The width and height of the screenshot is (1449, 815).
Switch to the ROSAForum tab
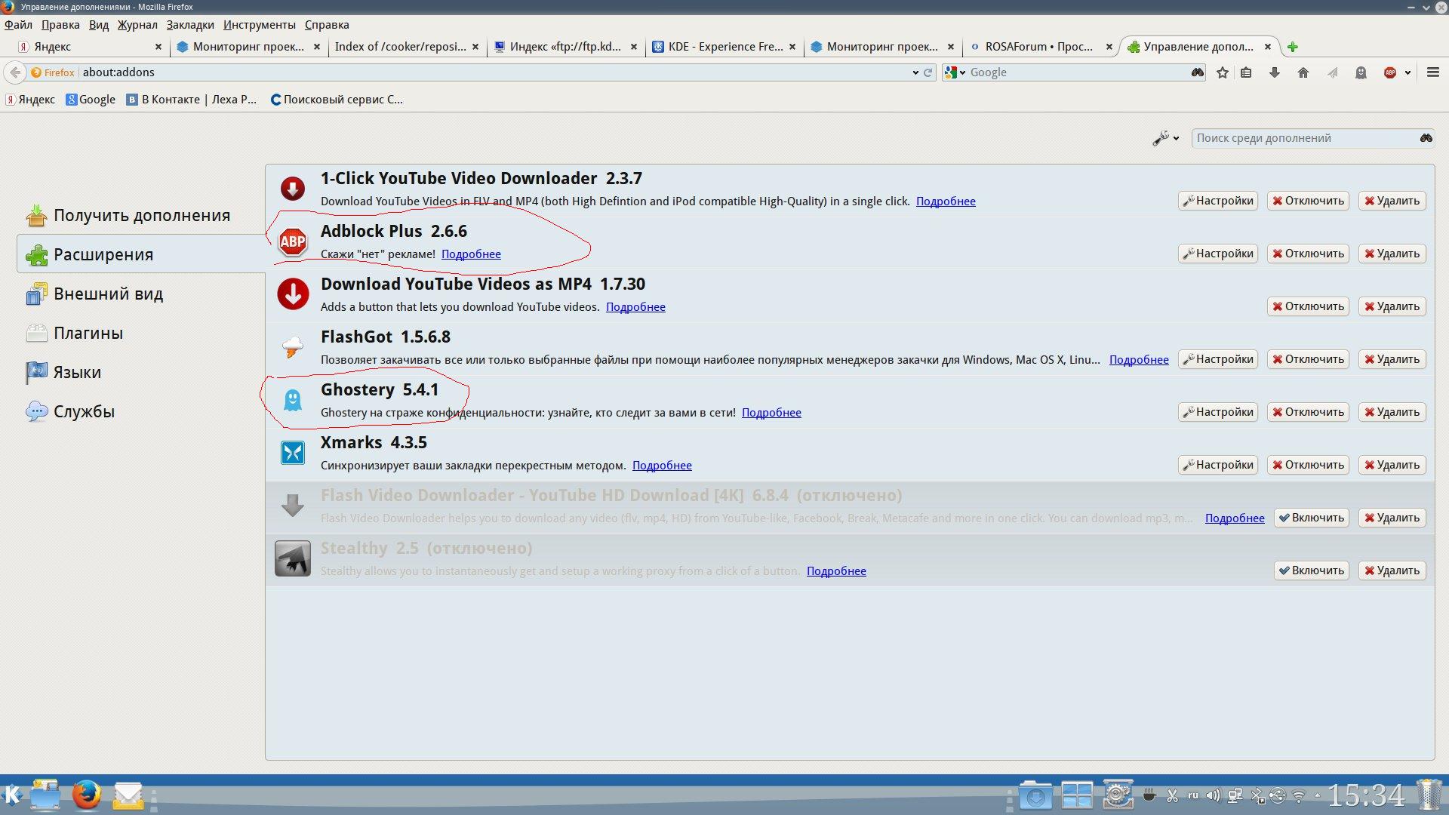[x=1038, y=47]
